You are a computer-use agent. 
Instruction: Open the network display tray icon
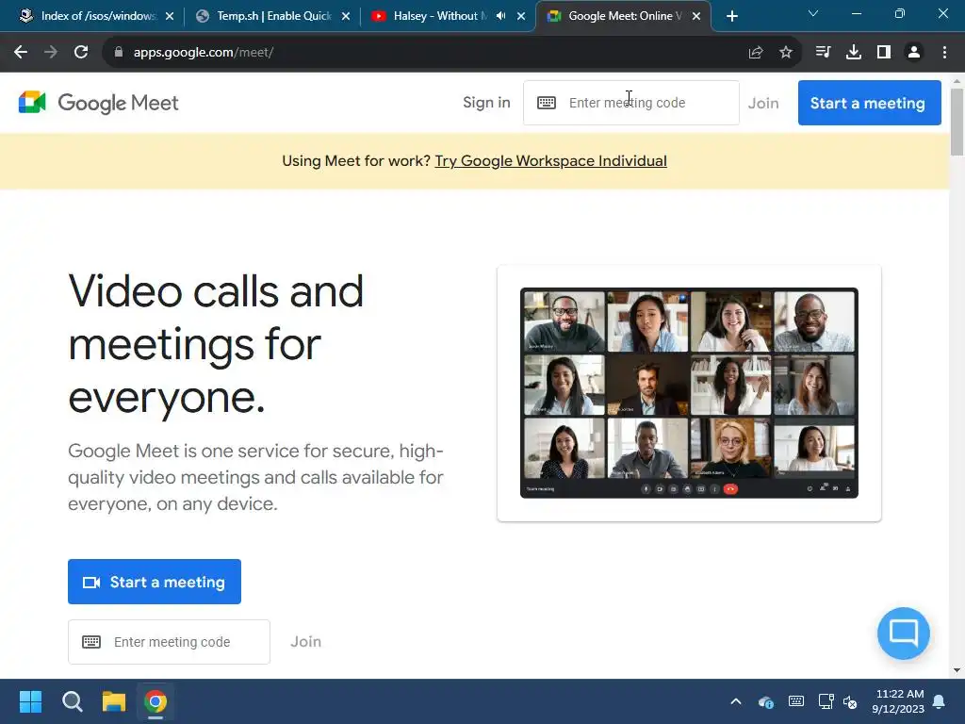(826, 701)
